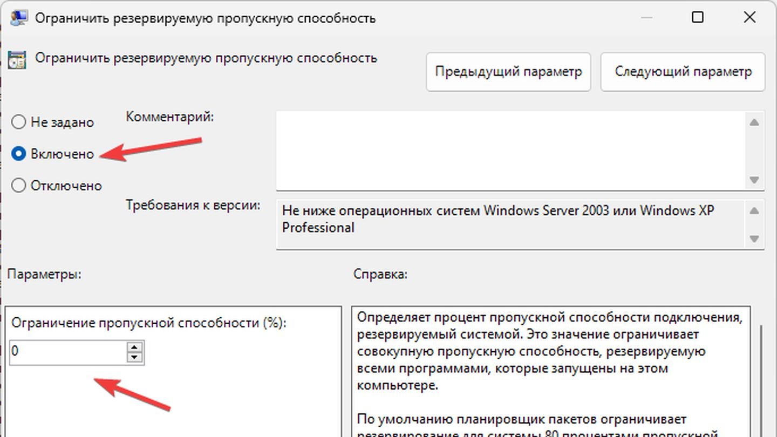
Task: Click "Ограничение пропускной способности (%):" label
Action: point(149,323)
